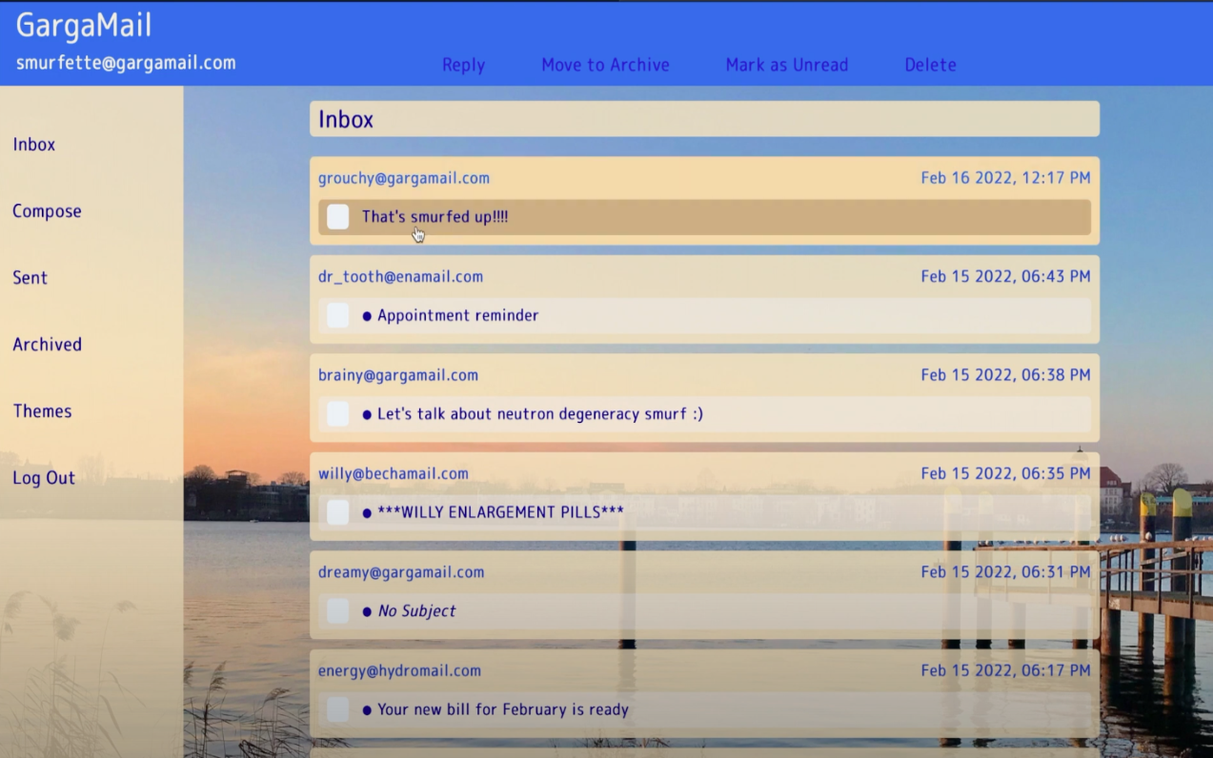Click Delete in the top toolbar
This screenshot has width=1213, height=758.
(930, 65)
